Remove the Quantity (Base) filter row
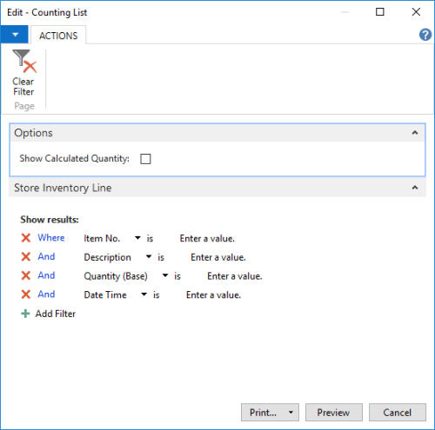435x430 pixels. [26, 275]
